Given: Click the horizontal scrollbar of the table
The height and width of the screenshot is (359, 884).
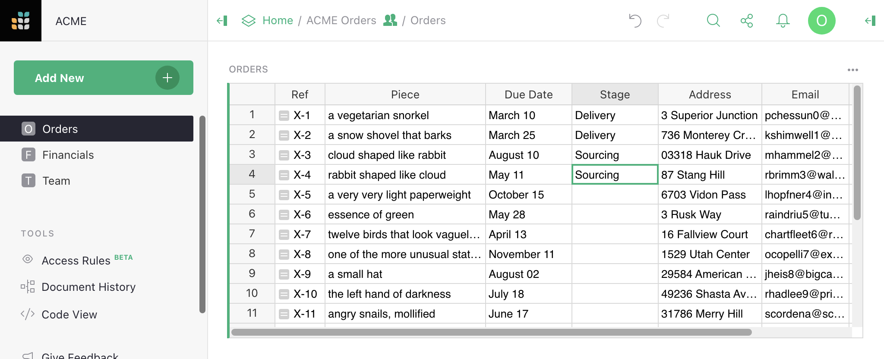Looking at the screenshot, I should point(491,332).
